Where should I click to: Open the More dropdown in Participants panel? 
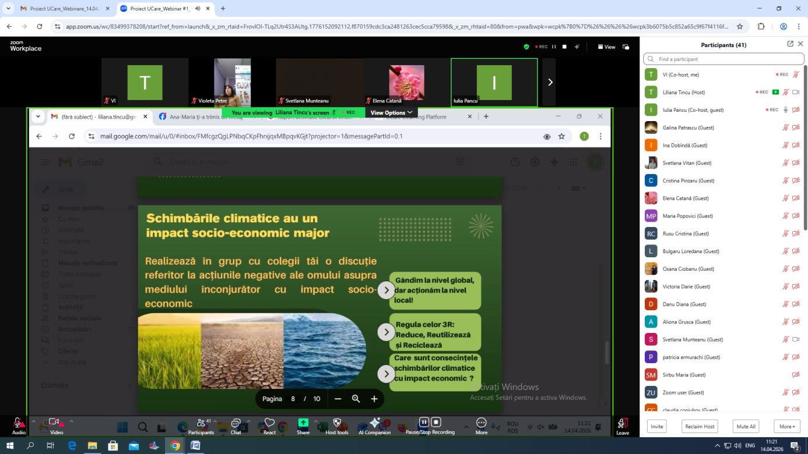(x=786, y=427)
